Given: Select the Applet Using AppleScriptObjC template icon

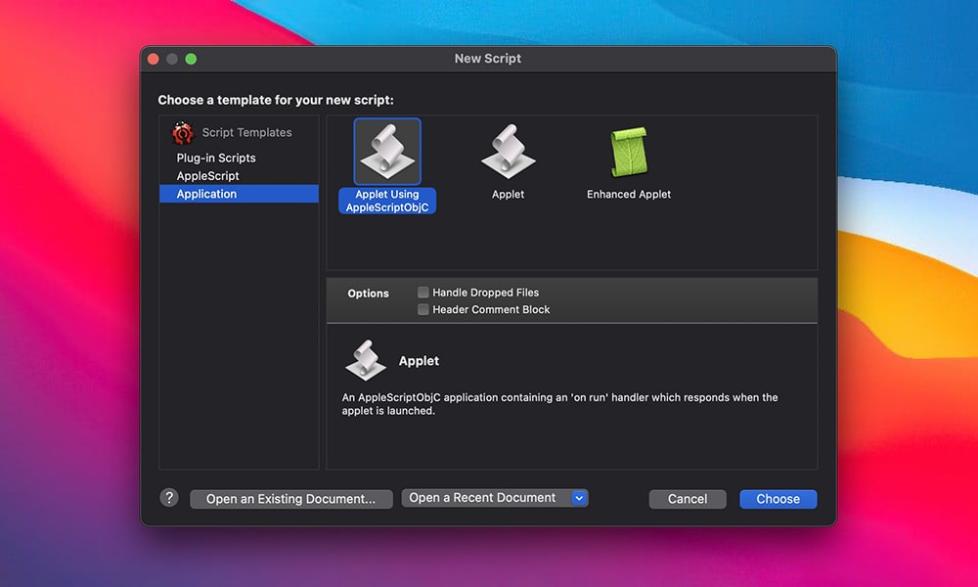Looking at the screenshot, I should (x=387, y=152).
